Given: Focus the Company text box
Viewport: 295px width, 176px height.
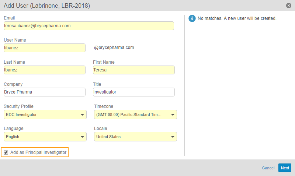Looking at the screenshot, I should (44, 92).
